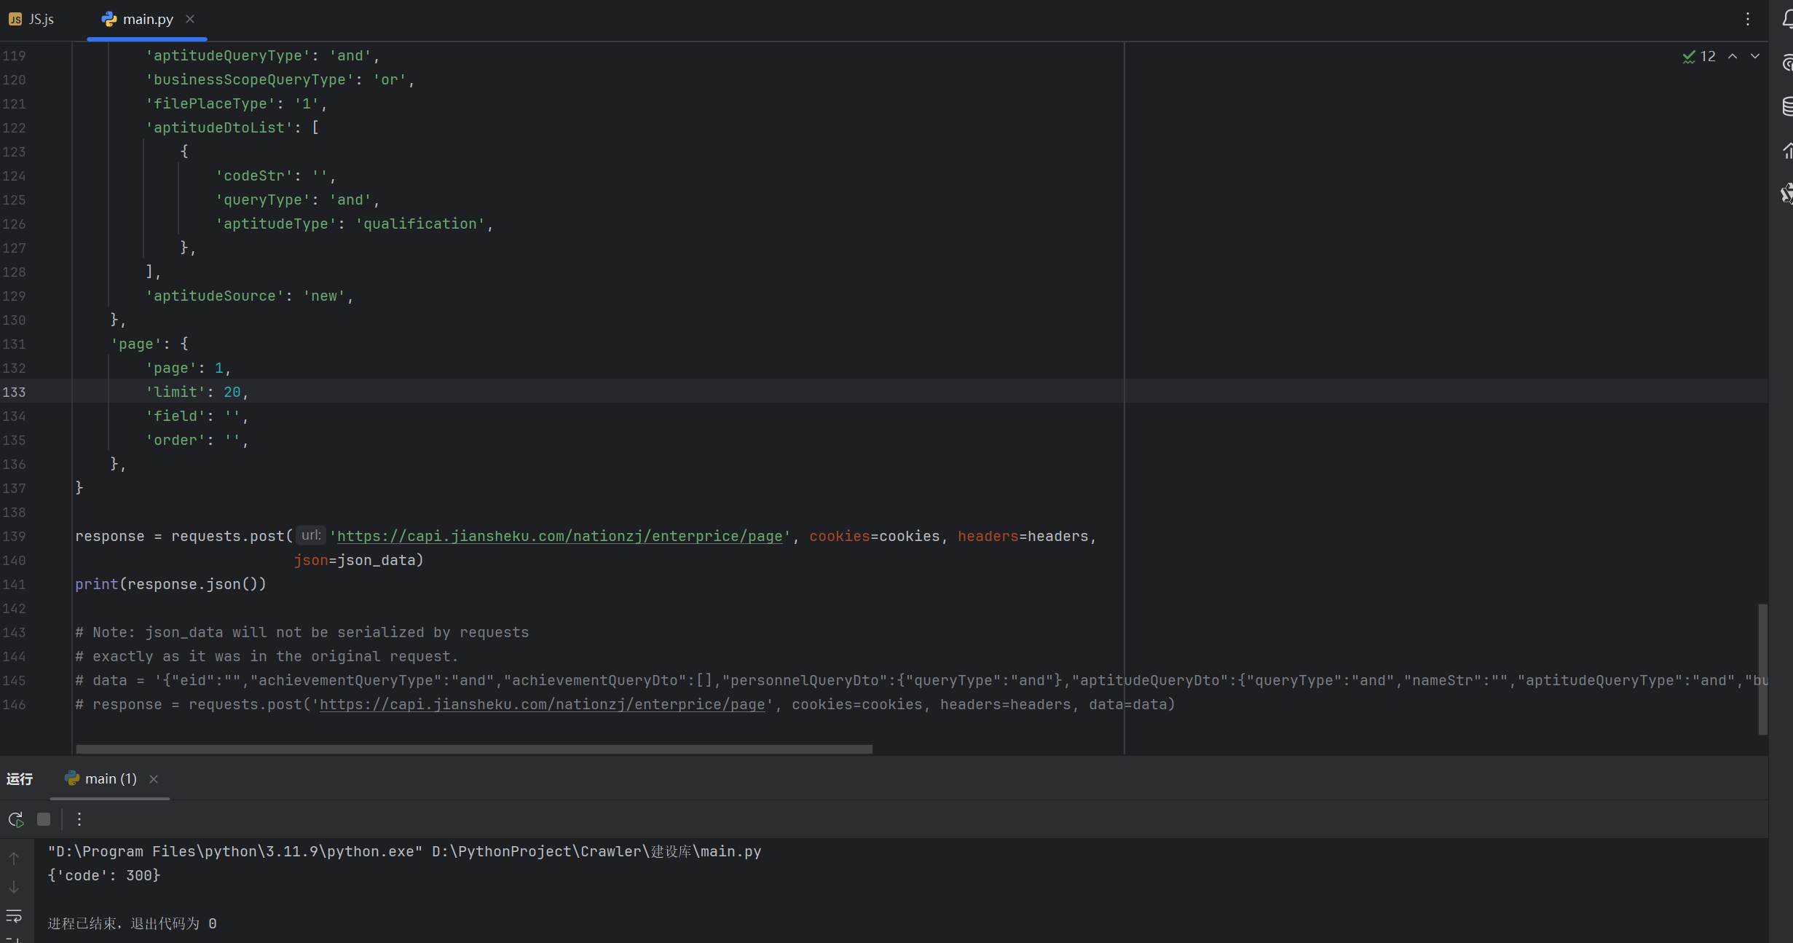
Task: Click the stop process square button
Action: [x=44, y=819]
